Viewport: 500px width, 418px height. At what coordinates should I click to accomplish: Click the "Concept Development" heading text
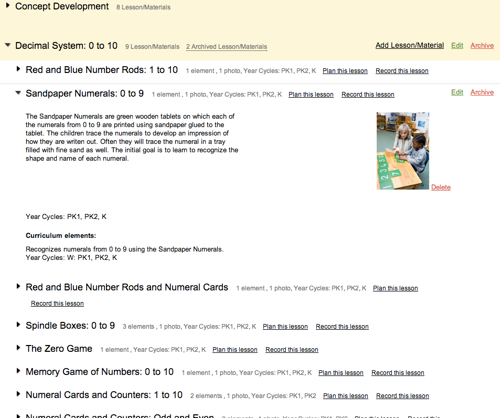62,6
